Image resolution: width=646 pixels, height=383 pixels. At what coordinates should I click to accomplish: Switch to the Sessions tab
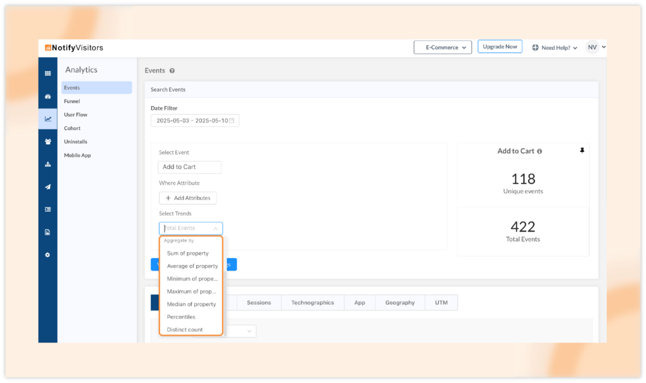click(259, 303)
